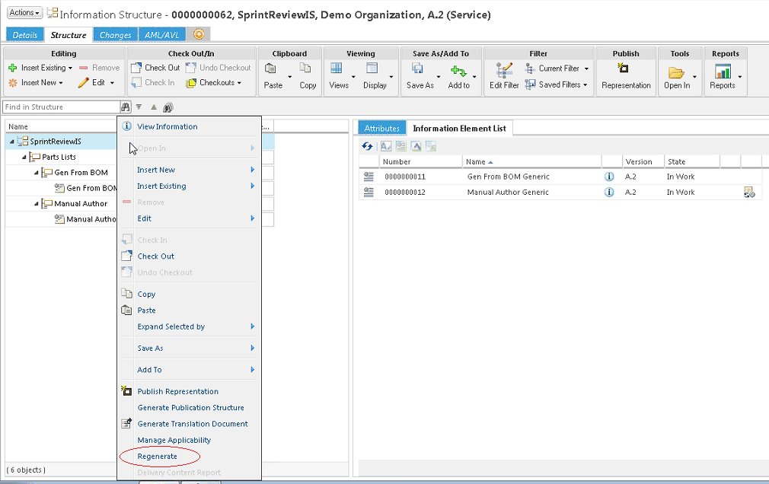The image size is (769, 484).
Task: Click status icon on Manual Author Generic row
Action: click(749, 193)
